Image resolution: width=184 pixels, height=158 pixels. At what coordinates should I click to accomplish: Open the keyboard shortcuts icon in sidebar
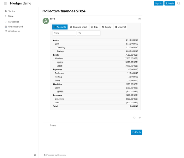(x=35, y=155)
